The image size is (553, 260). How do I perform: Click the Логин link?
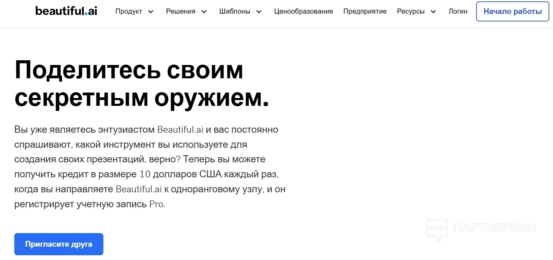[458, 11]
